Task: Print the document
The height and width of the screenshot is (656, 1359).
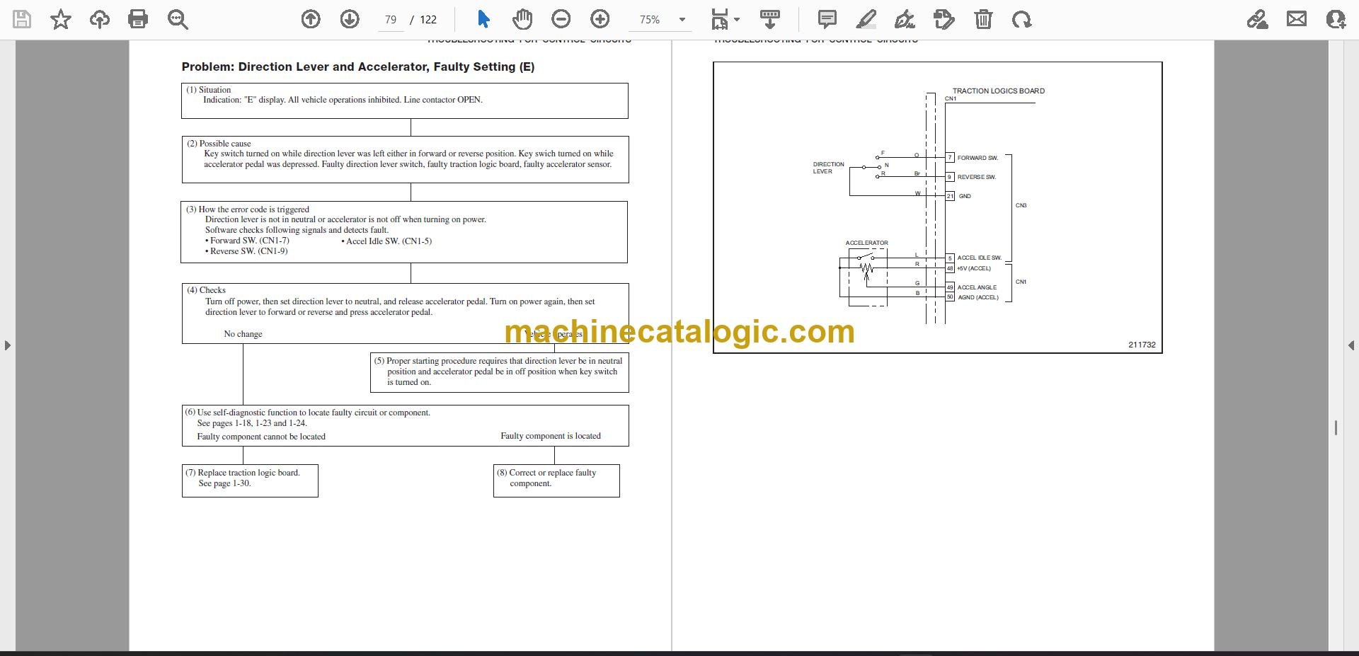Action: [x=138, y=19]
